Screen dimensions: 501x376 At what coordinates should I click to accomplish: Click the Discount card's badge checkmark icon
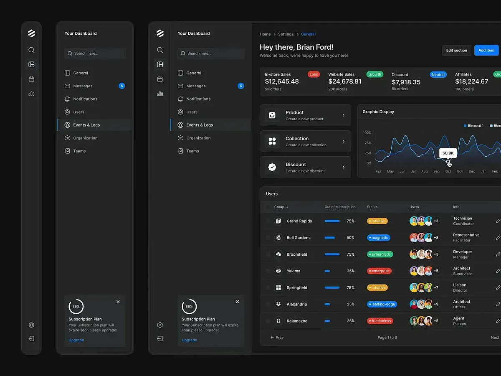point(272,167)
